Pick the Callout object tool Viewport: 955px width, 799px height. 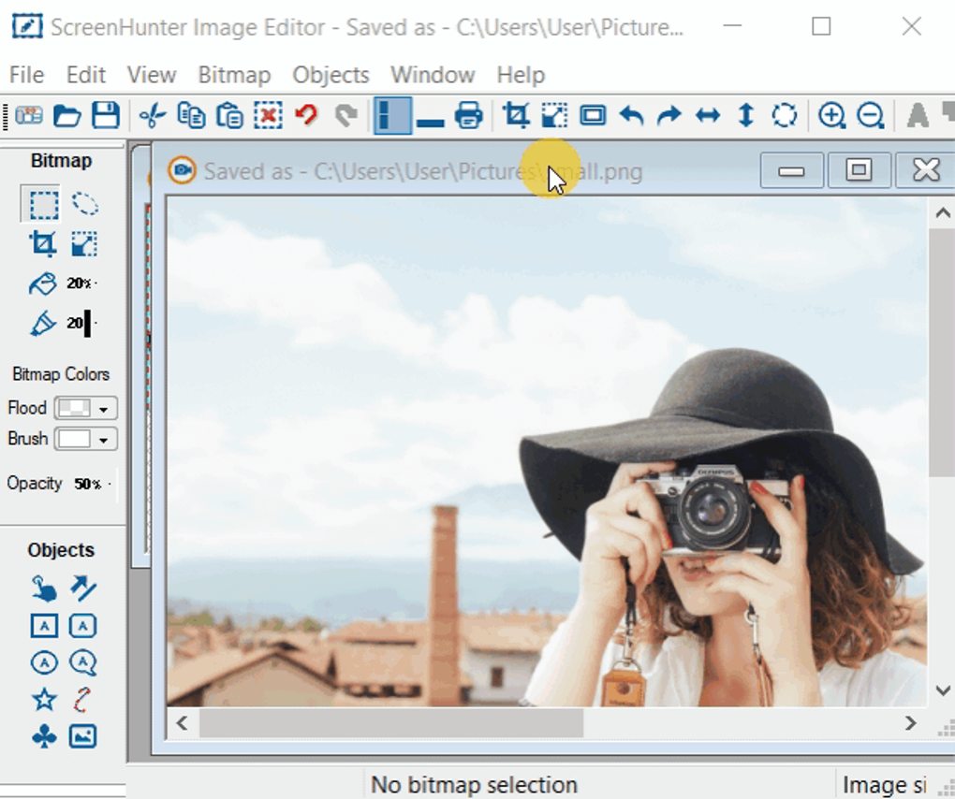coord(83,662)
